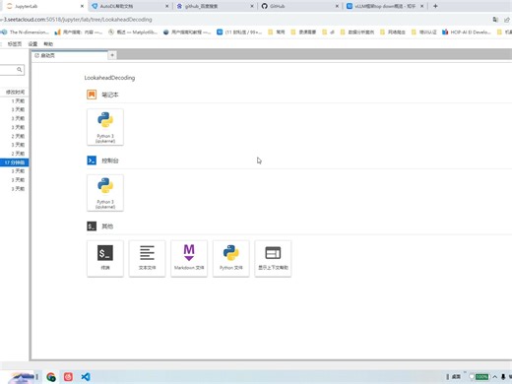Close the JupyterLab browser tab
The height and width of the screenshot is (384, 512).
[82, 6]
